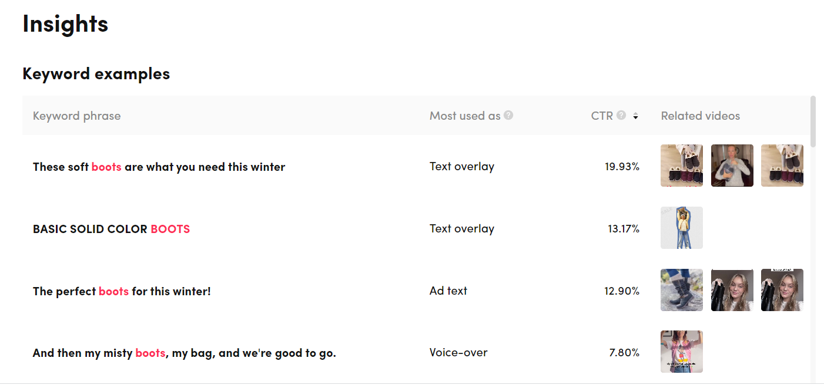
Task: Click the help icon beside Most used as
Action: click(x=508, y=115)
